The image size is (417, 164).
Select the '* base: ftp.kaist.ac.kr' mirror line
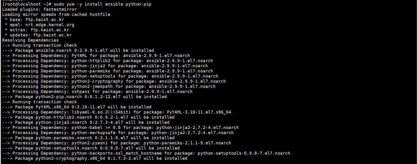click(34, 20)
